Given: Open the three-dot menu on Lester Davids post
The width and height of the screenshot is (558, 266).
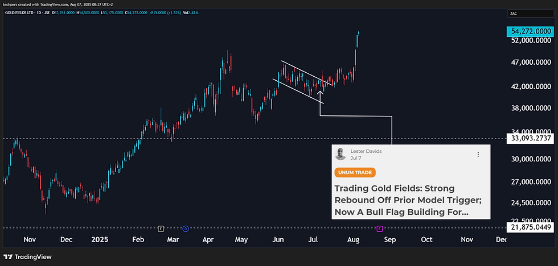Looking at the screenshot, I should (x=478, y=154).
